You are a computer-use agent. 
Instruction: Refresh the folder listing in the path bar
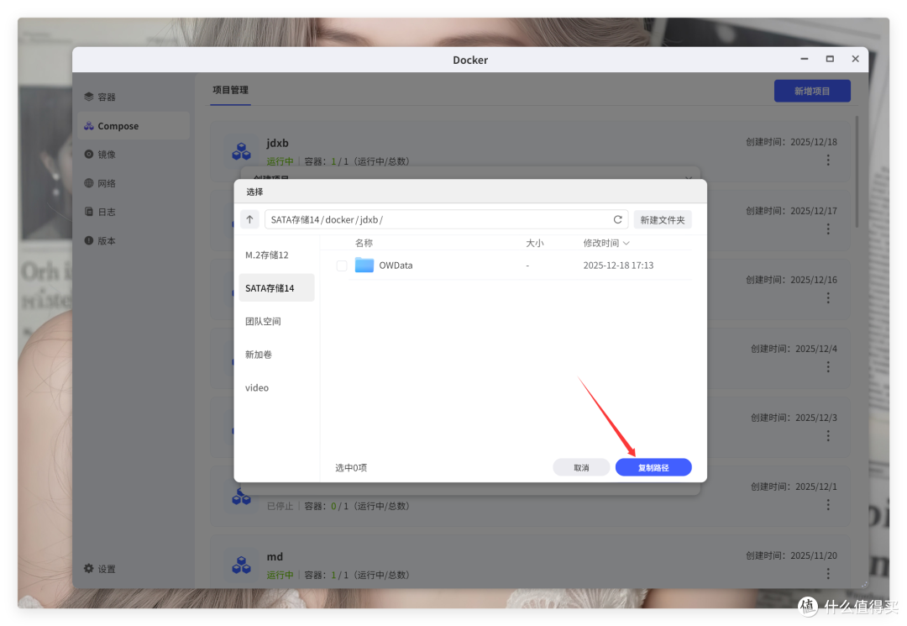tap(618, 219)
